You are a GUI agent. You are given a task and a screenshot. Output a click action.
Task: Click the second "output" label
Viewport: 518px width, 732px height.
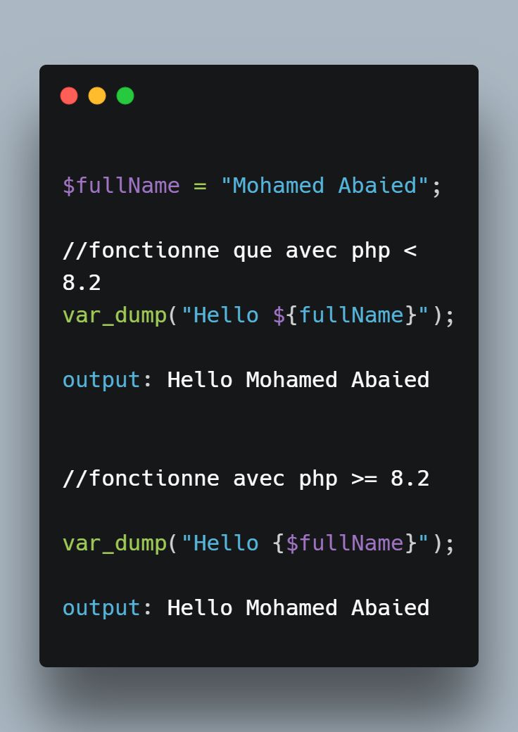click(102, 608)
